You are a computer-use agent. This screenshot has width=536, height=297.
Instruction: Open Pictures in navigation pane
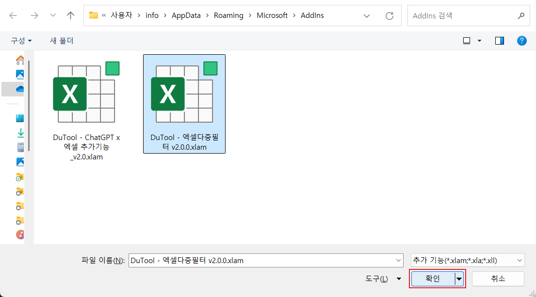click(20, 162)
